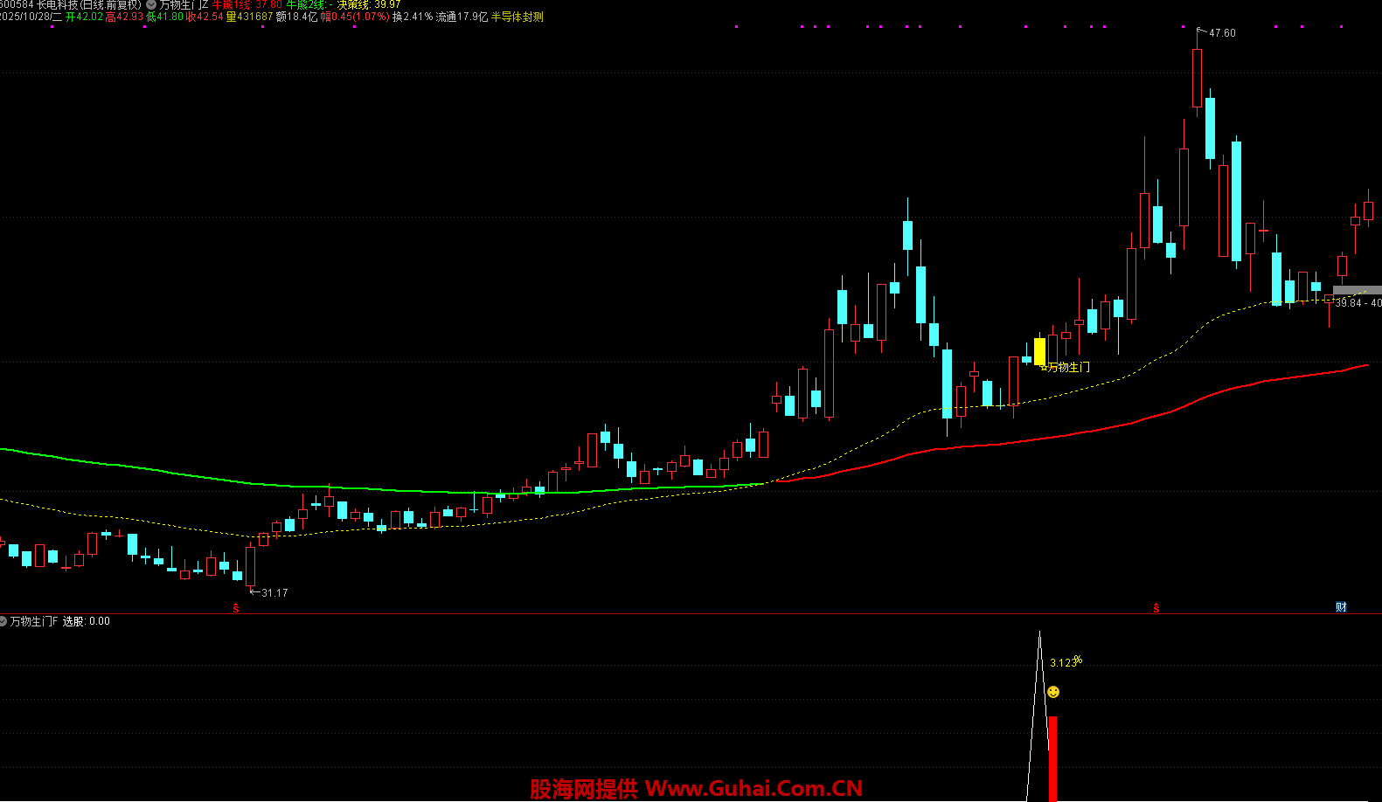Screen dimensions: 1382x802
Task: Expand the main chart 万物生门 indicator dropdown
Action: pyautogui.click(x=151, y=5)
